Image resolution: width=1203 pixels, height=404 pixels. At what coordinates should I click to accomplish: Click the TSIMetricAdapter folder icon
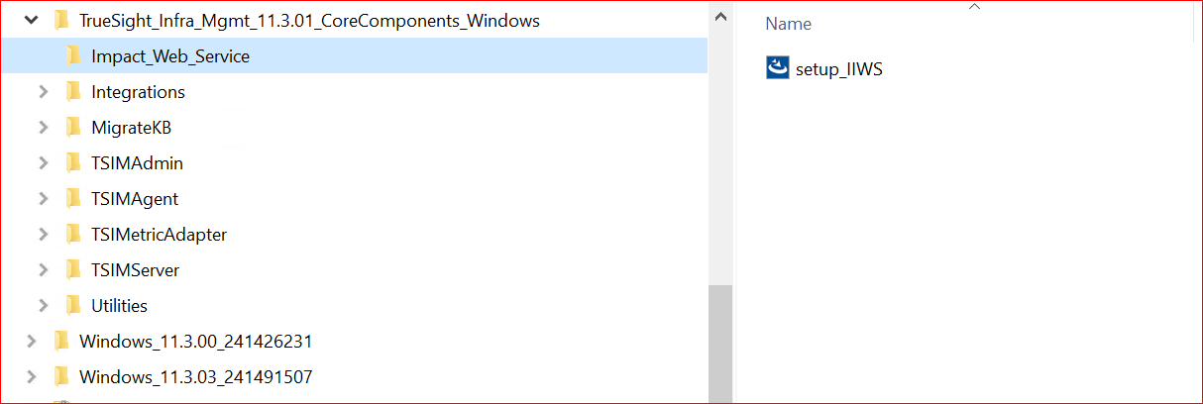[73, 235]
